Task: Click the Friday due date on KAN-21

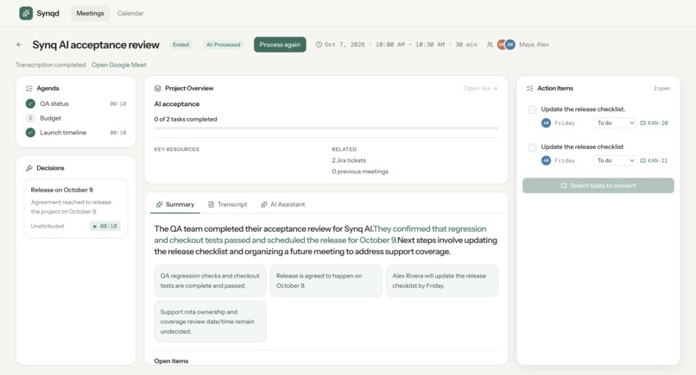Action: click(565, 160)
